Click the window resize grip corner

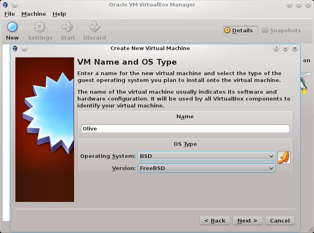311,230
